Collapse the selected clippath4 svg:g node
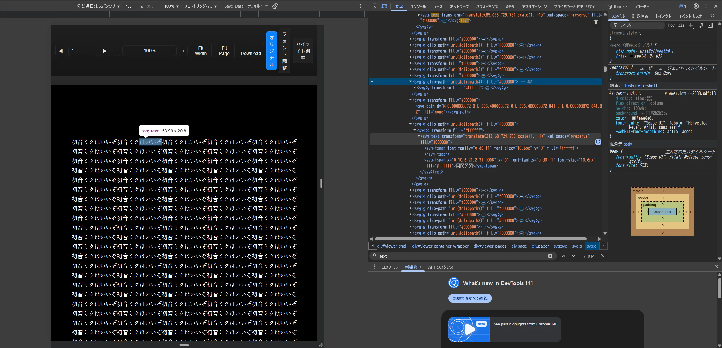The image size is (722, 348). 411,82
